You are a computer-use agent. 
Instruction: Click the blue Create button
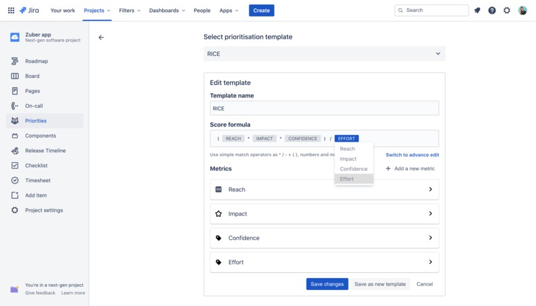click(261, 10)
